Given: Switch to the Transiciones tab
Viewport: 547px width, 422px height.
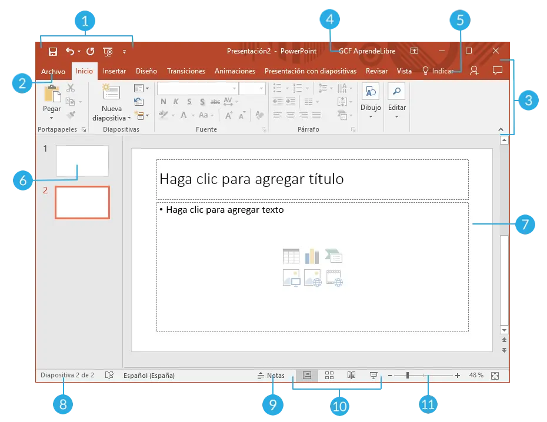Looking at the screenshot, I should click(x=186, y=71).
